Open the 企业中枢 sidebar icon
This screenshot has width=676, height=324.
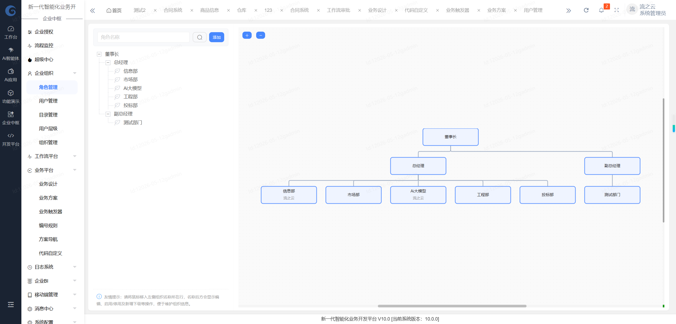coord(11,118)
